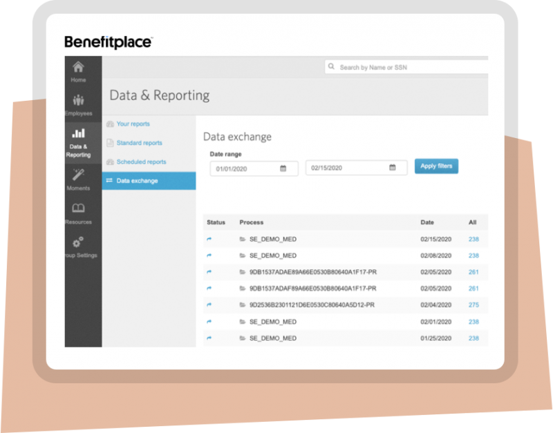Click the folder icon beside 9D2536B2301121D6 process

tap(243, 305)
